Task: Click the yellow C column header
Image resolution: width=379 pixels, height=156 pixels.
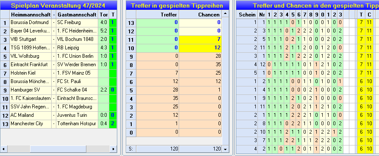Action: click(369, 15)
